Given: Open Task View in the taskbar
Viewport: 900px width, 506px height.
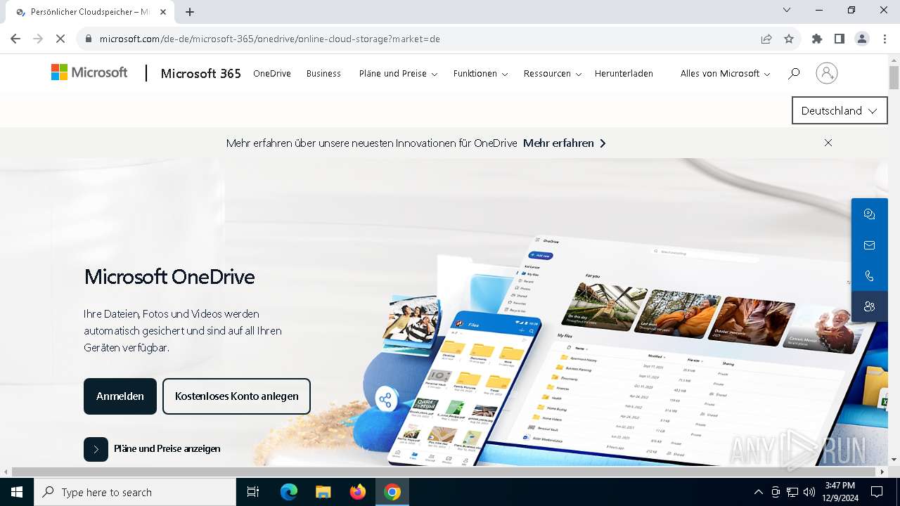Looking at the screenshot, I should coord(253,492).
